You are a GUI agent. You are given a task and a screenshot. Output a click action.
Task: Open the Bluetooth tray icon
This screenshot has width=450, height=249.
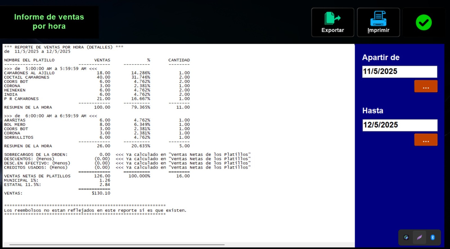click(x=433, y=238)
